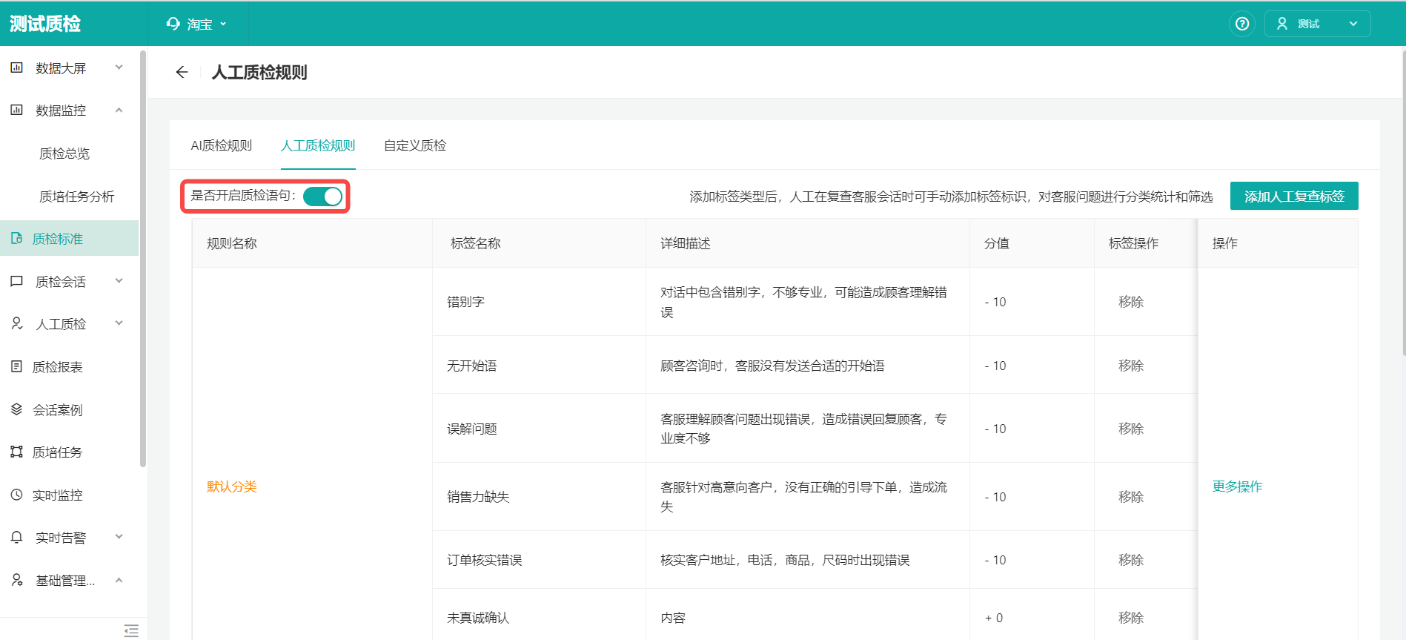Toggle the 是否开启质检语句 switch
This screenshot has height=640, width=1406.
(x=322, y=197)
